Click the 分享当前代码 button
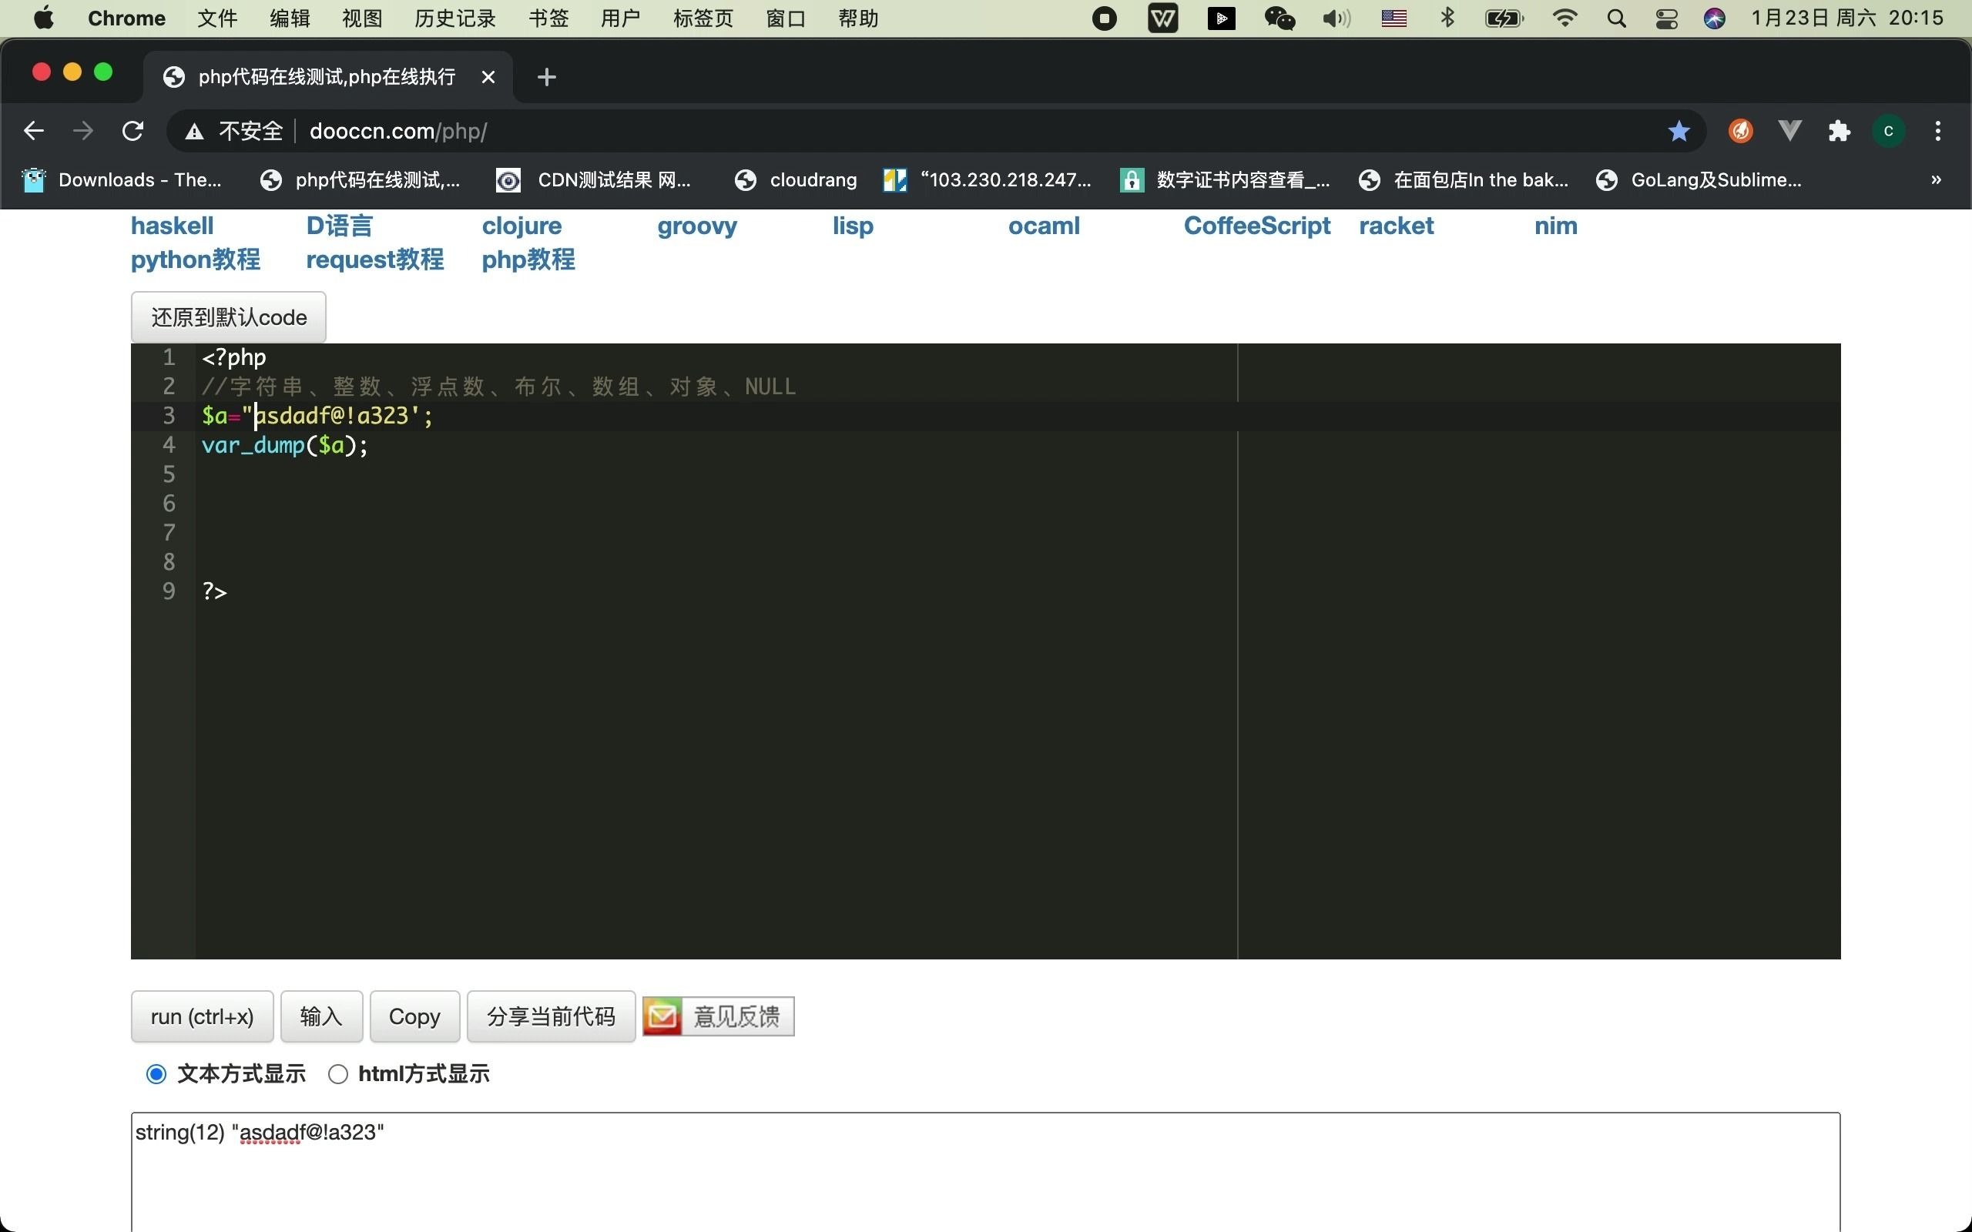The width and height of the screenshot is (1972, 1232). (x=551, y=1017)
